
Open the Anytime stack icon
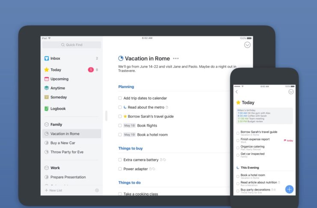[x=47, y=88]
